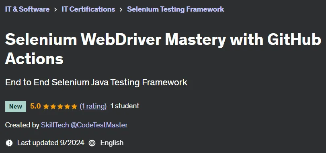The width and height of the screenshot is (326, 153).
Task: Click the subtitle End to End Selenium Java
Action: coord(96,83)
